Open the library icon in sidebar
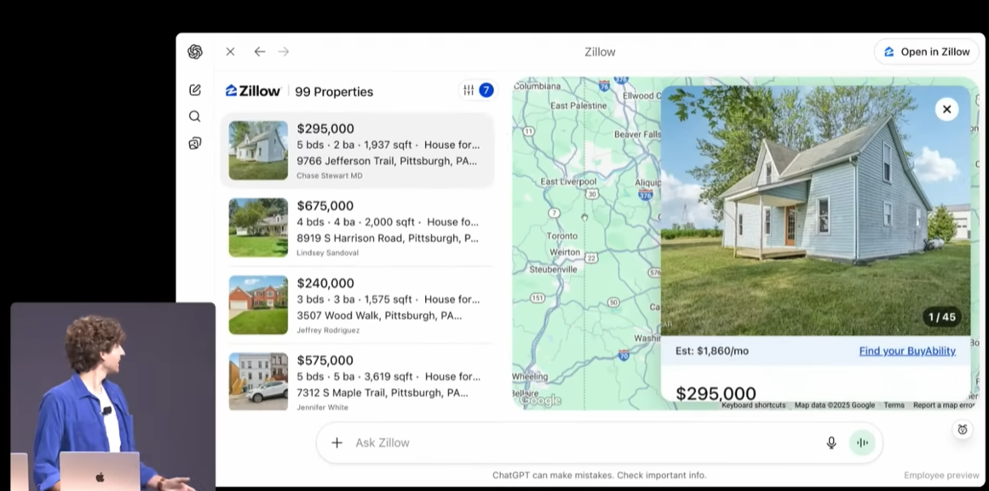Screen dimensions: 989x491 195,143
